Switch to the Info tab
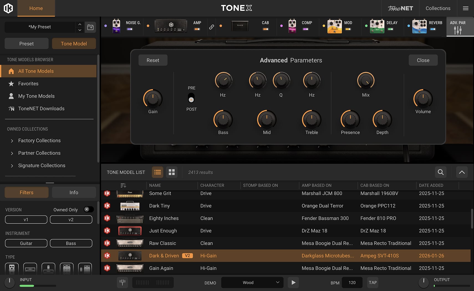474x291 pixels. coord(74,192)
